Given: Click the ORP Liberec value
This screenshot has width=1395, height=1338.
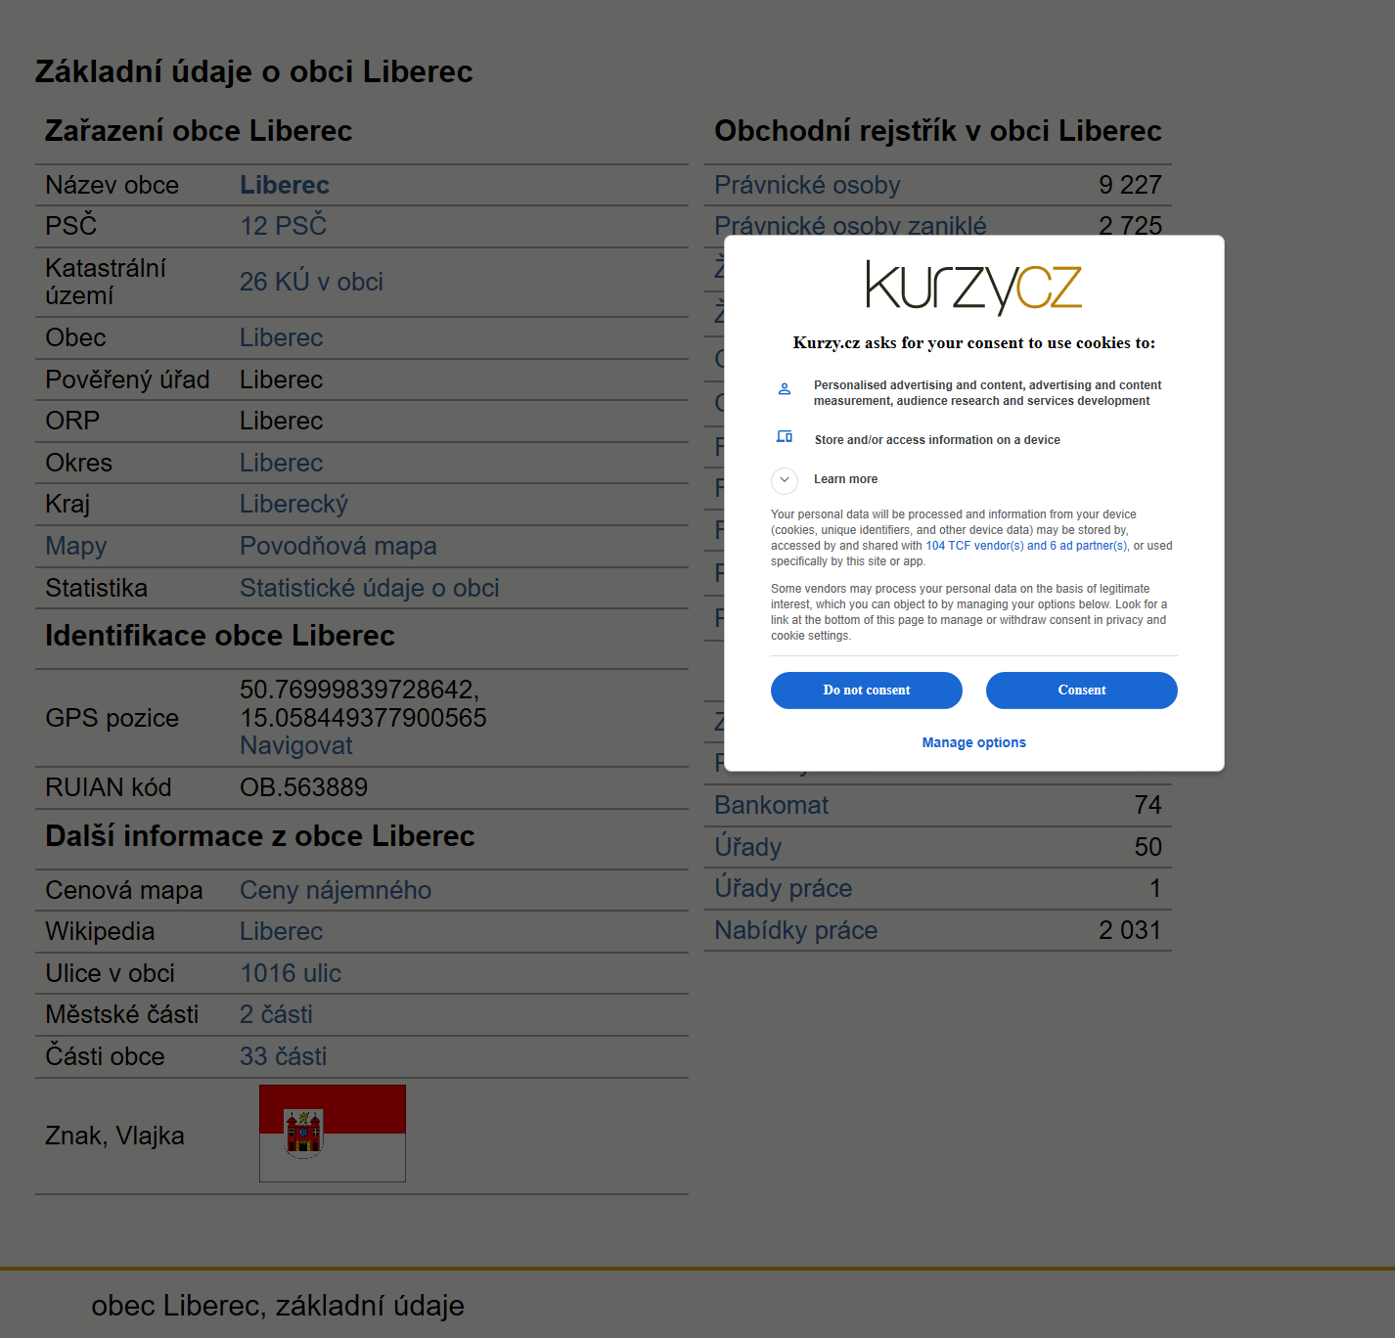Looking at the screenshot, I should pos(281,421).
